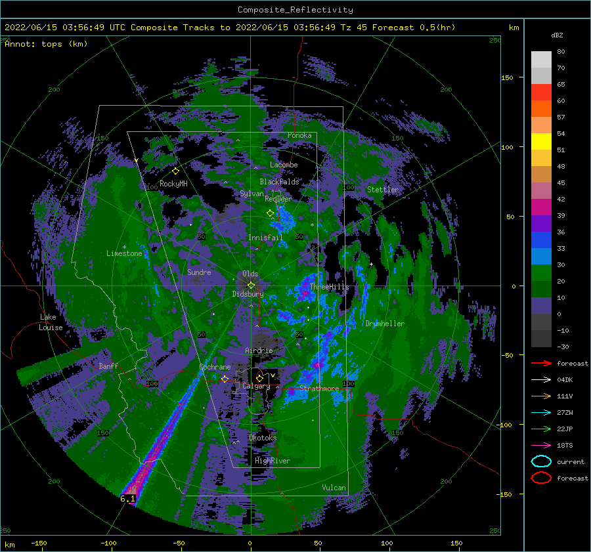The width and height of the screenshot is (591, 552).
Task: Click the Blackfalds city label
Action: pyautogui.click(x=279, y=182)
